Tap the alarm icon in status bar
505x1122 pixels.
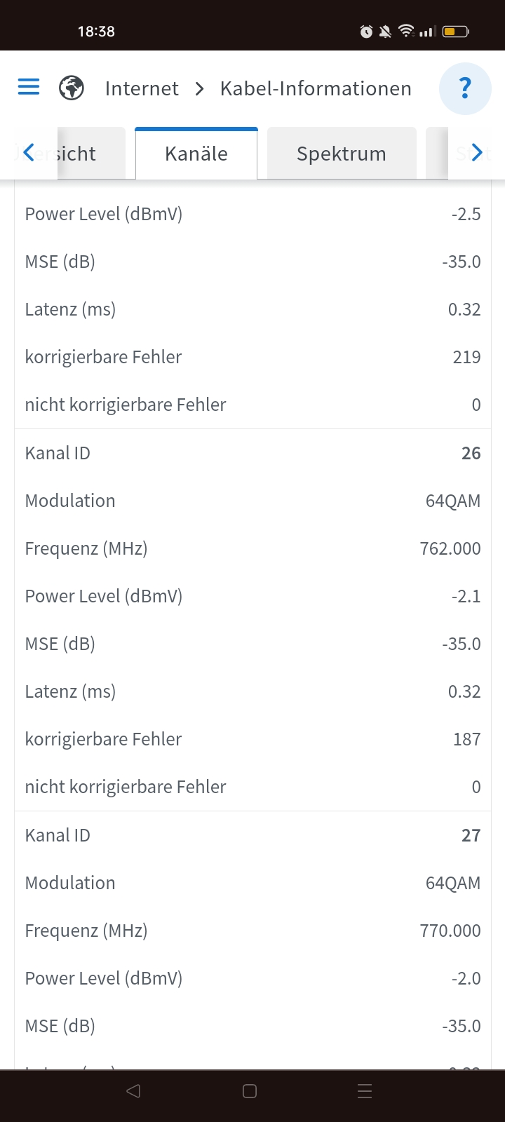click(x=366, y=31)
